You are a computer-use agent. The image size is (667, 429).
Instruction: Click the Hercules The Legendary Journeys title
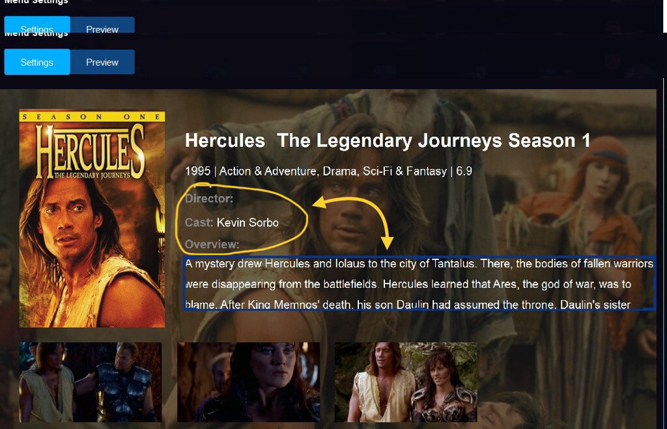pos(387,140)
